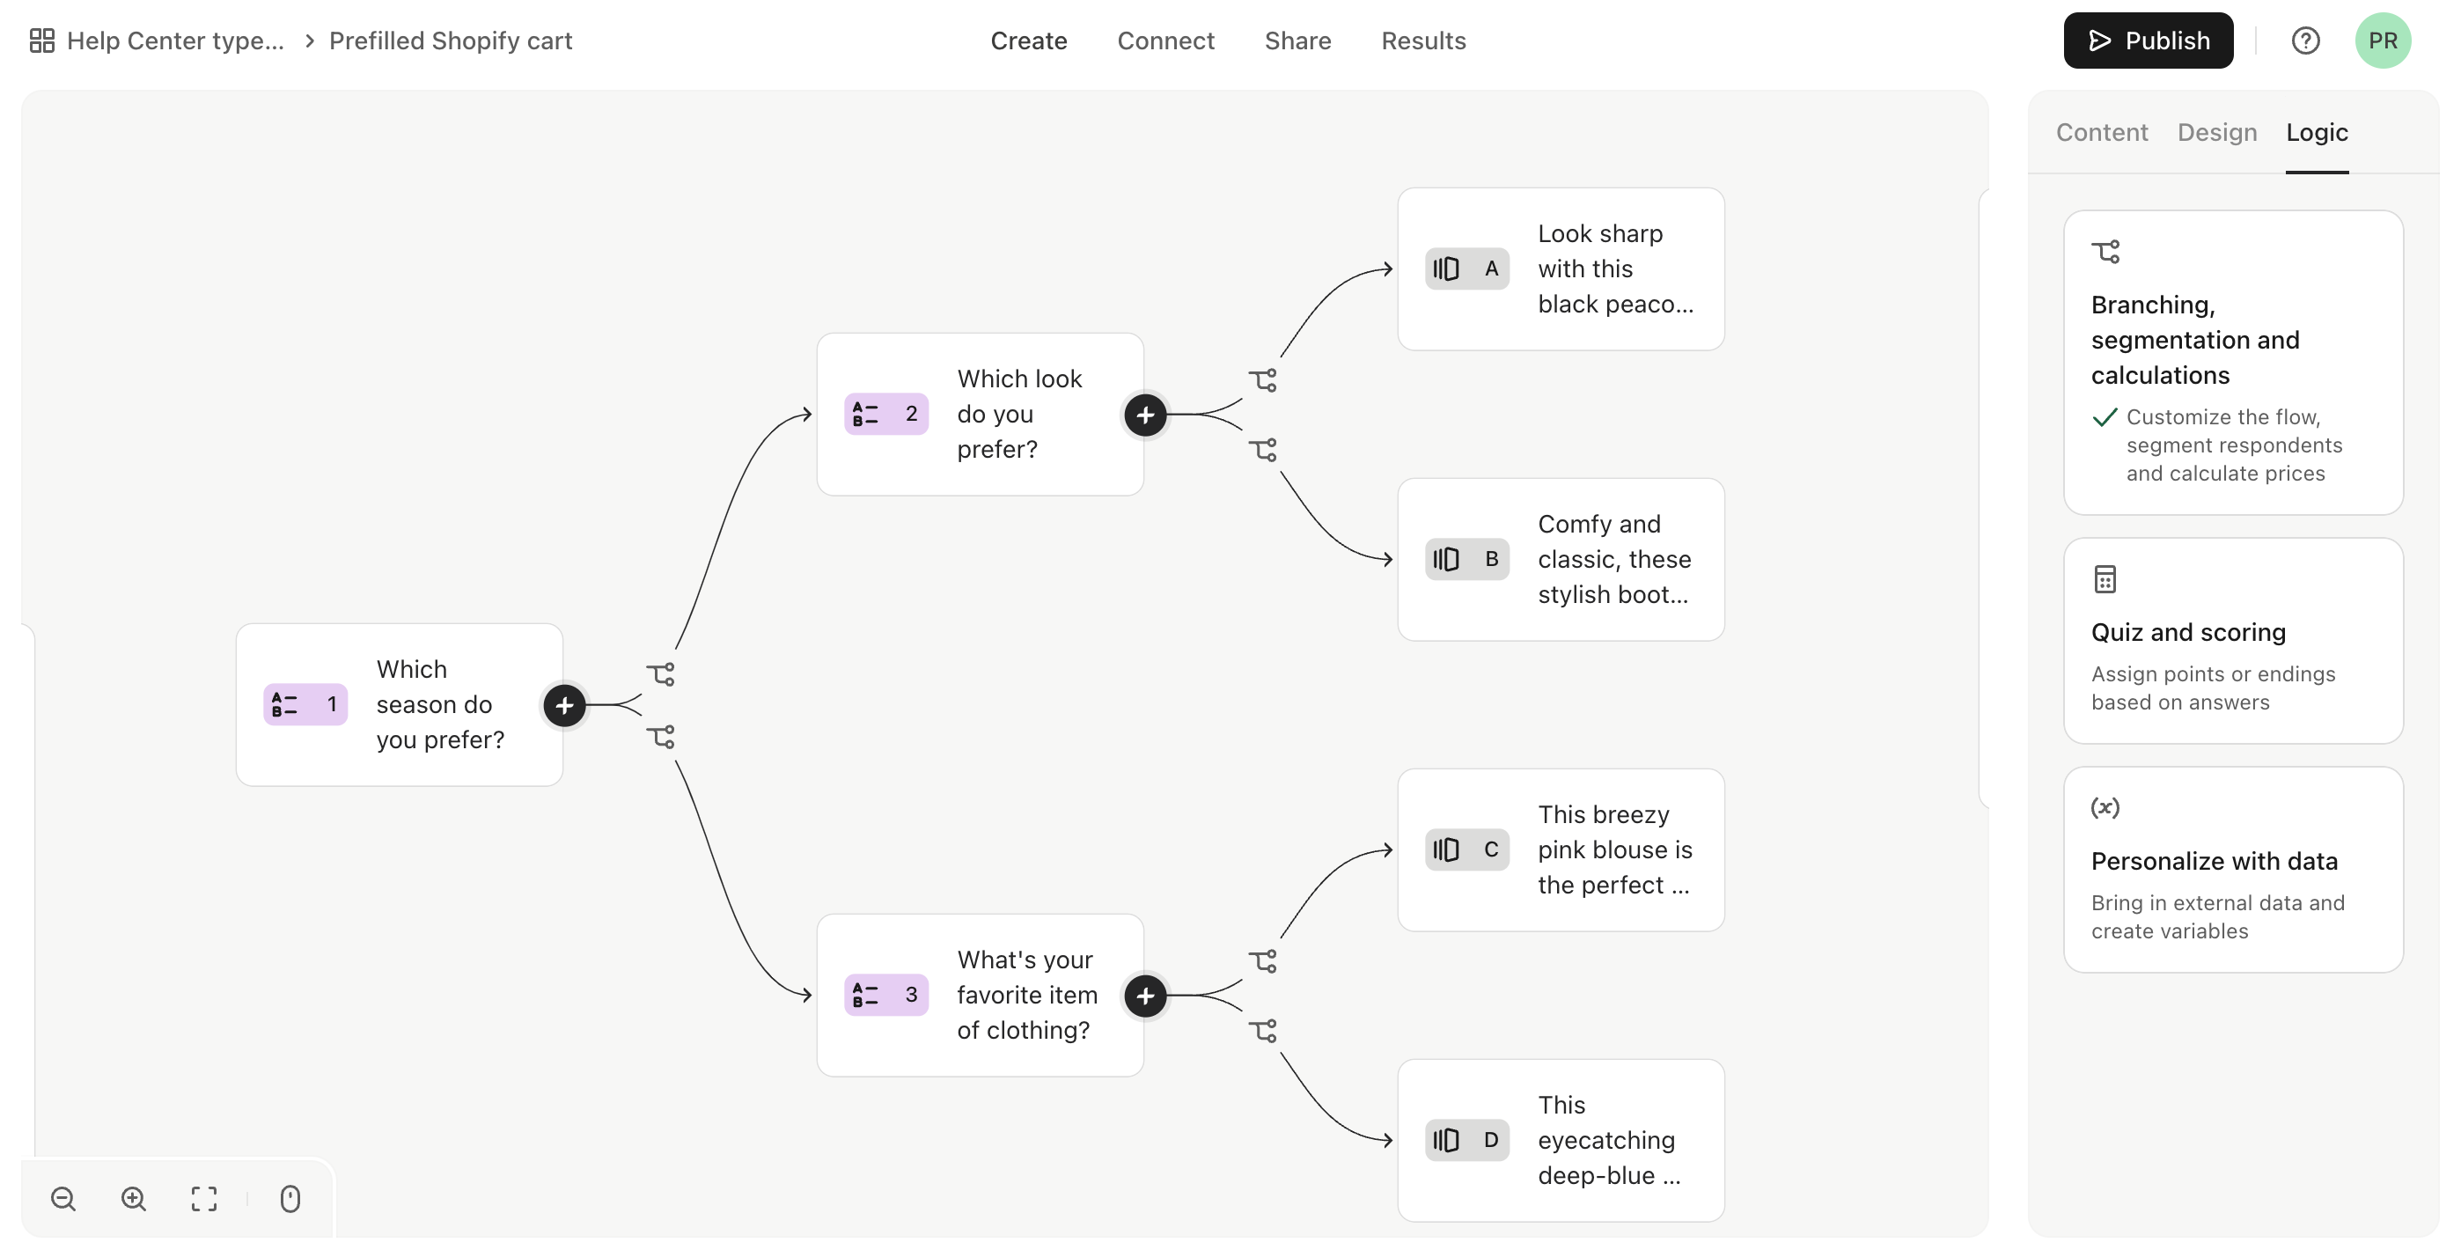Click the plus button after question 3
Viewport: 2461px width, 1250px height.
[x=1145, y=996]
